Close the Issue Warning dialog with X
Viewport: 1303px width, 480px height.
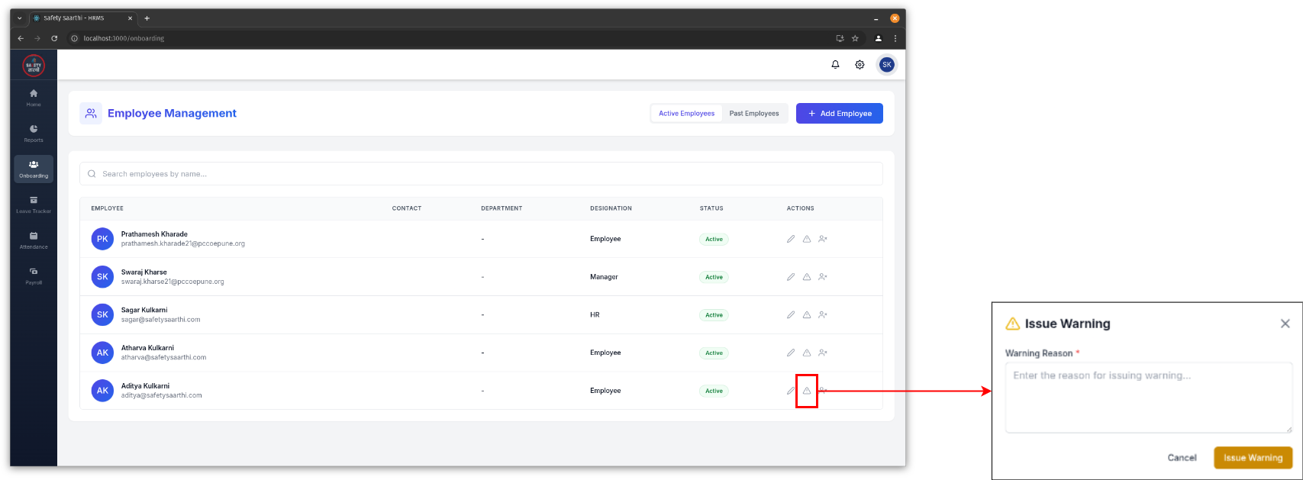click(x=1285, y=324)
